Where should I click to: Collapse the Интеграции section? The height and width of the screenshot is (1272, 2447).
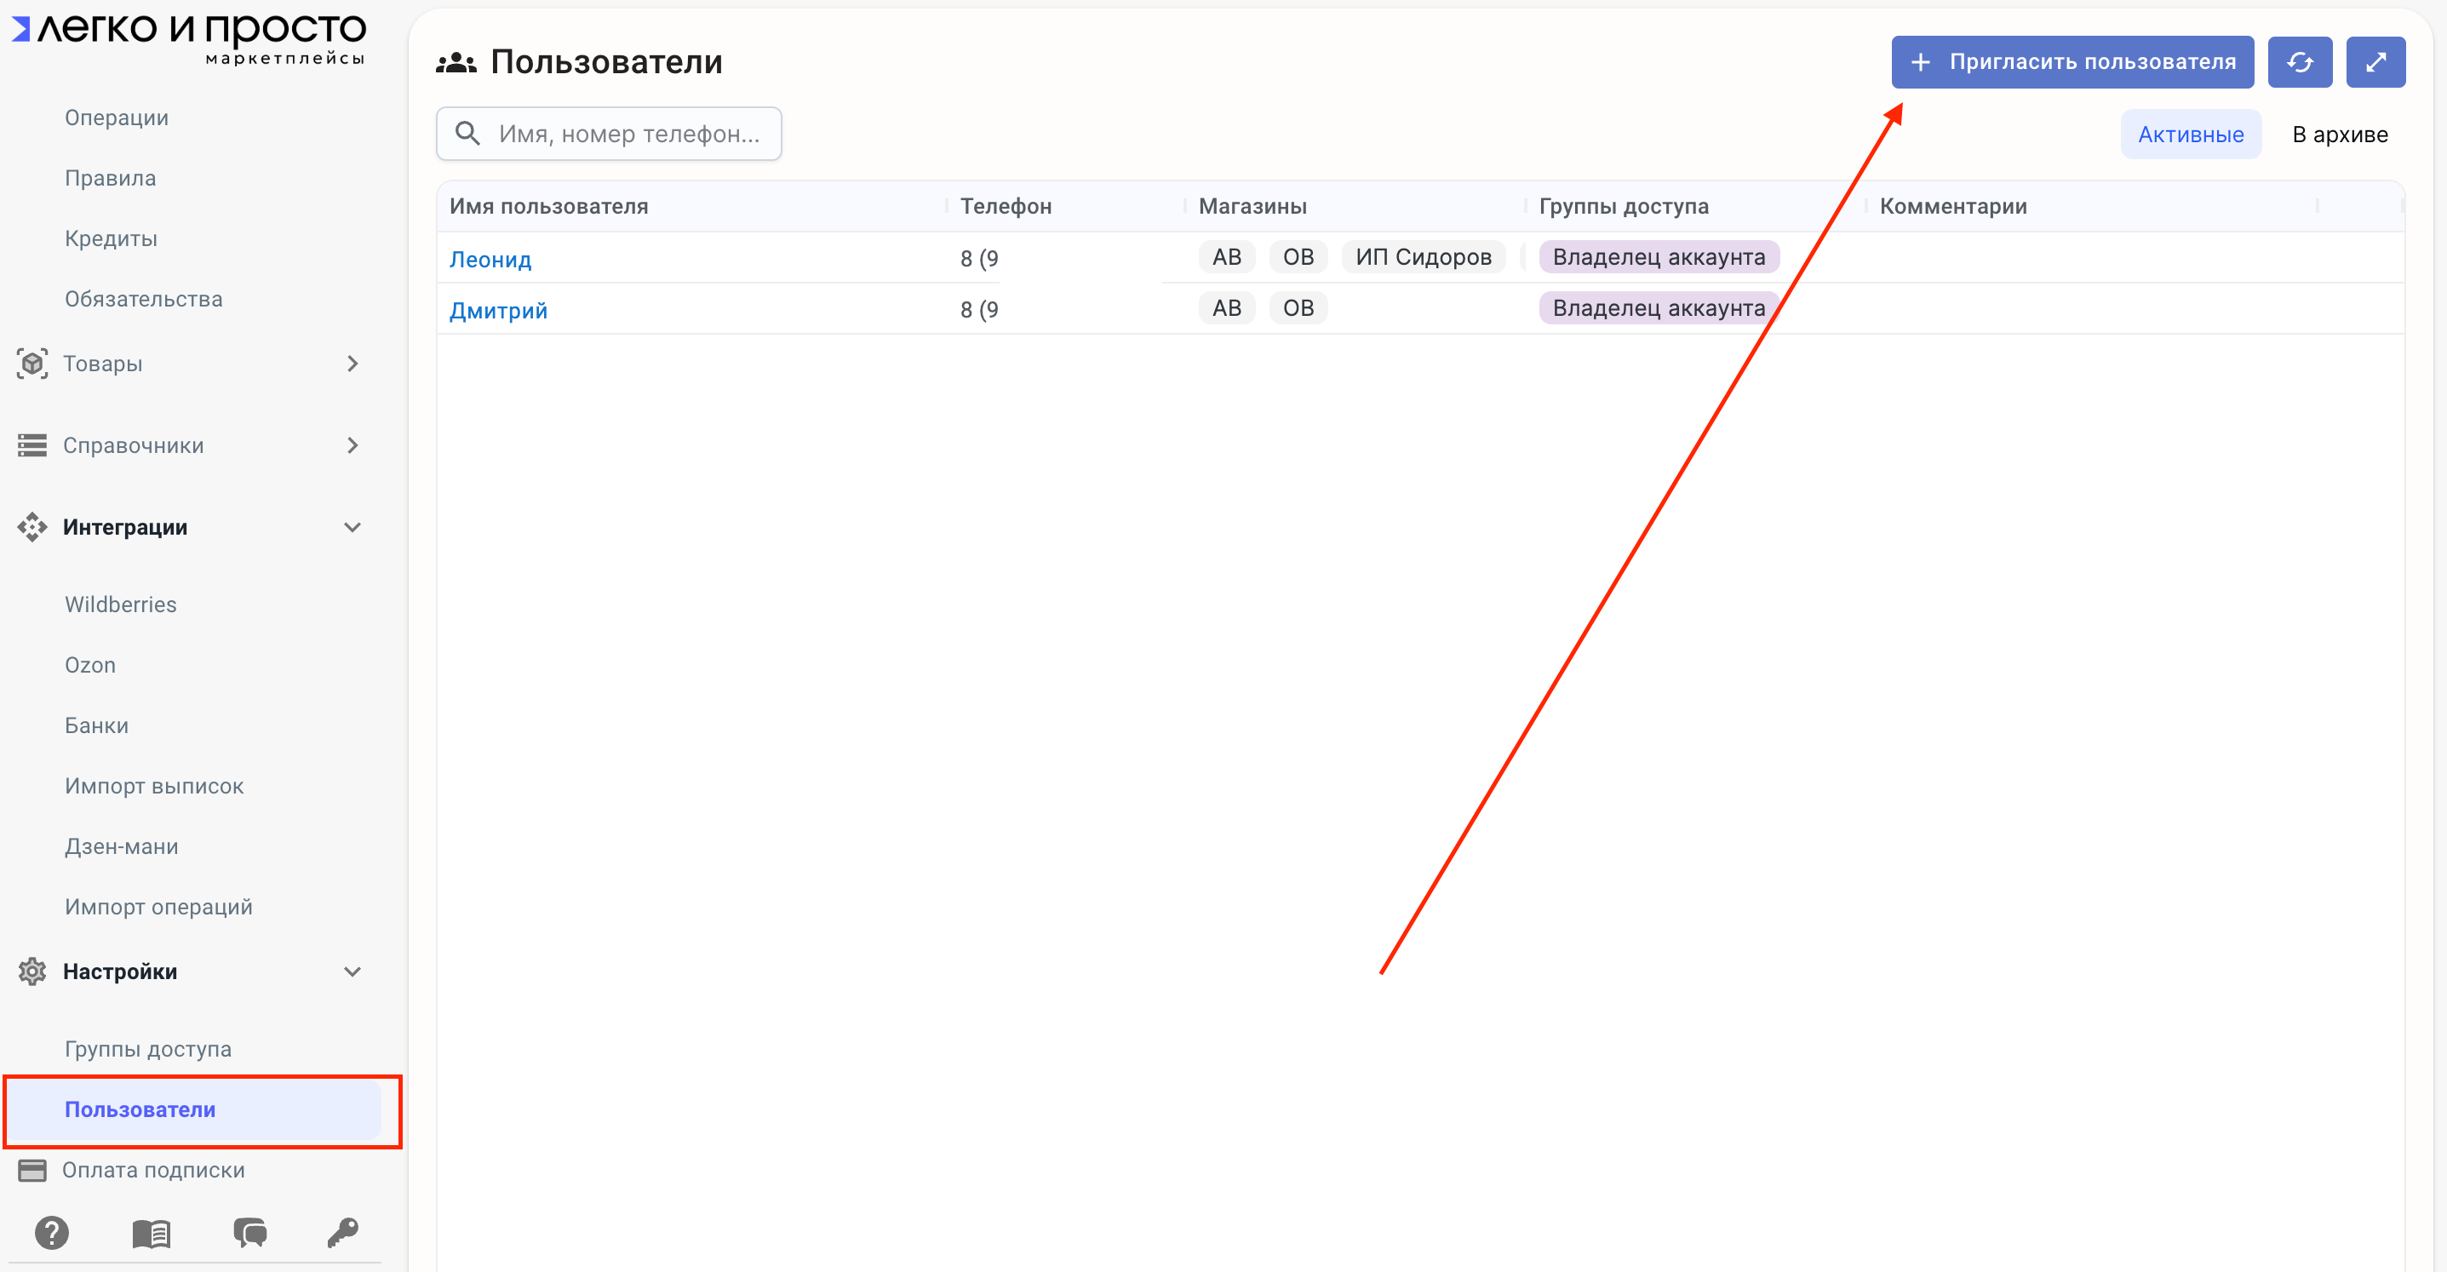click(x=352, y=527)
